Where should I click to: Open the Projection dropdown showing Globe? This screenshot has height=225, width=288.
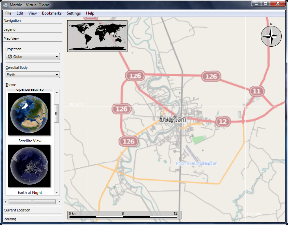(33, 57)
